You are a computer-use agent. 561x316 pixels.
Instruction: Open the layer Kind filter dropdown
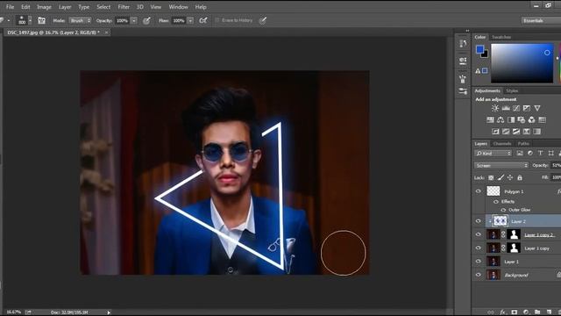(494, 154)
